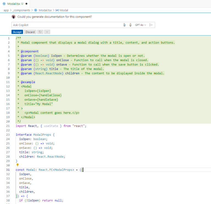Open the Modal symbol breadcrumb

click(x=63, y=10)
